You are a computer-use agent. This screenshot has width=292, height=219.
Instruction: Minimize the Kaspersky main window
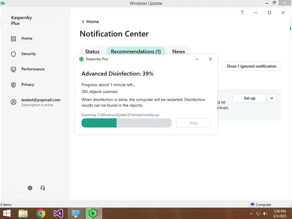(256, 13)
